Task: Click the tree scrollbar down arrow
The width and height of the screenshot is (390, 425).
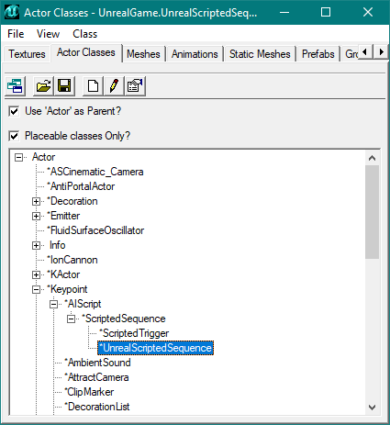Action: click(x=372, y=408)
